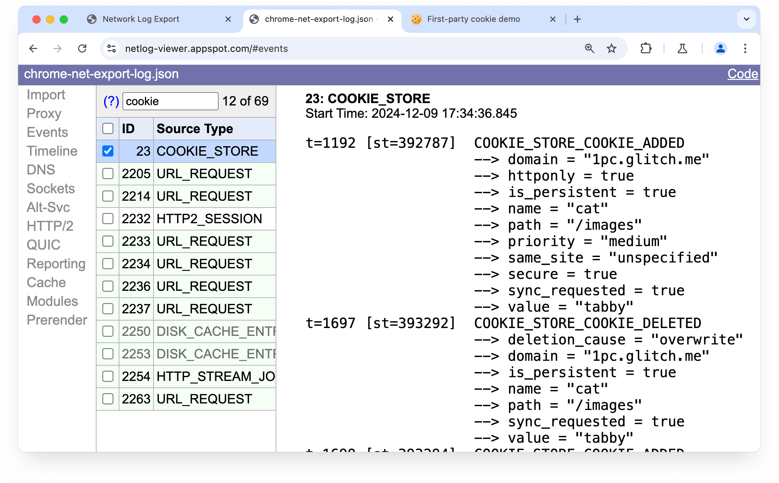The height and width of the screenshot is (483, 779).
Task: Click the Events icon in sidebar
Action: (x=48, y=132)
